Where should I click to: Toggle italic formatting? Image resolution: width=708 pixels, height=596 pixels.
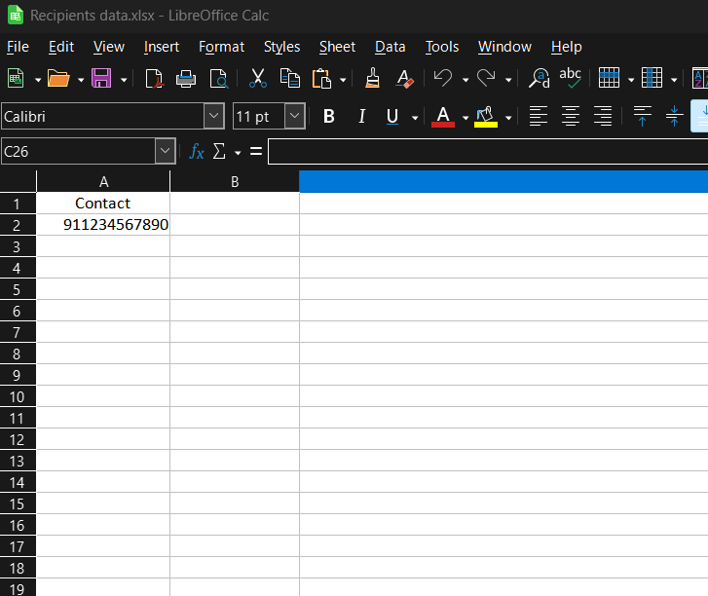coord(361,117)
